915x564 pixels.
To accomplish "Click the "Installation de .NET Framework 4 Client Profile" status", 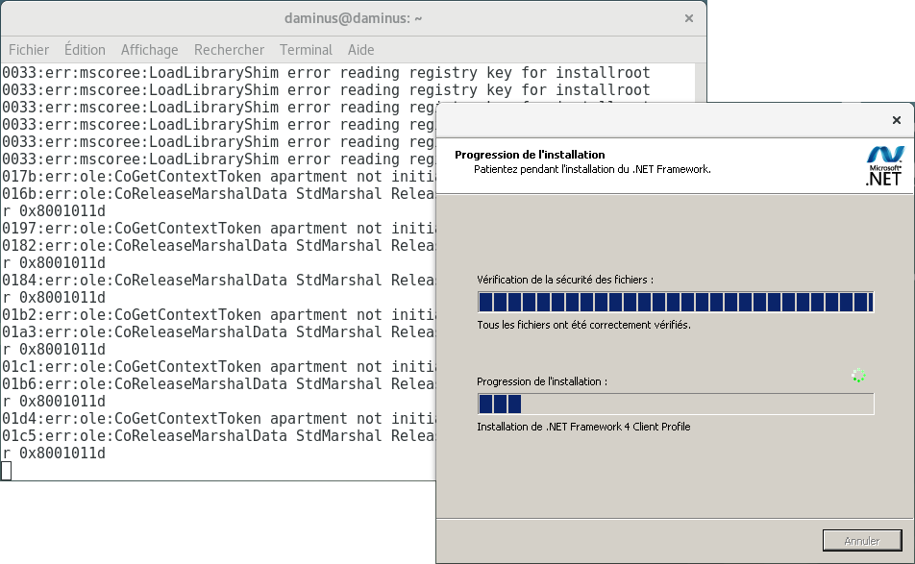I will (x=583, y=427).
